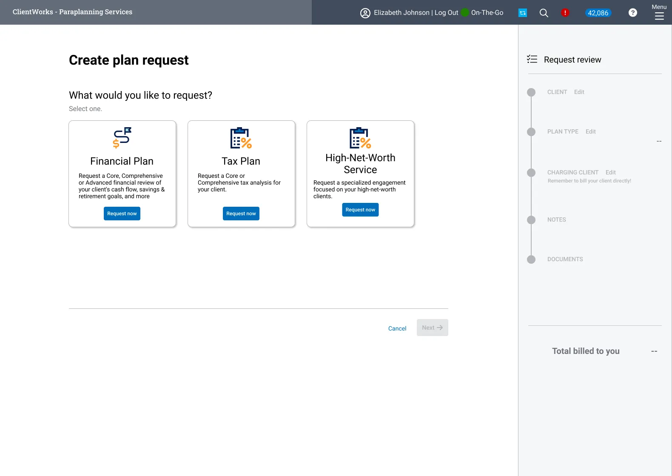This screenshot has height=476, width=672.
Task: Click the DOCUMENTS step label
Action: tap(565, 259)
